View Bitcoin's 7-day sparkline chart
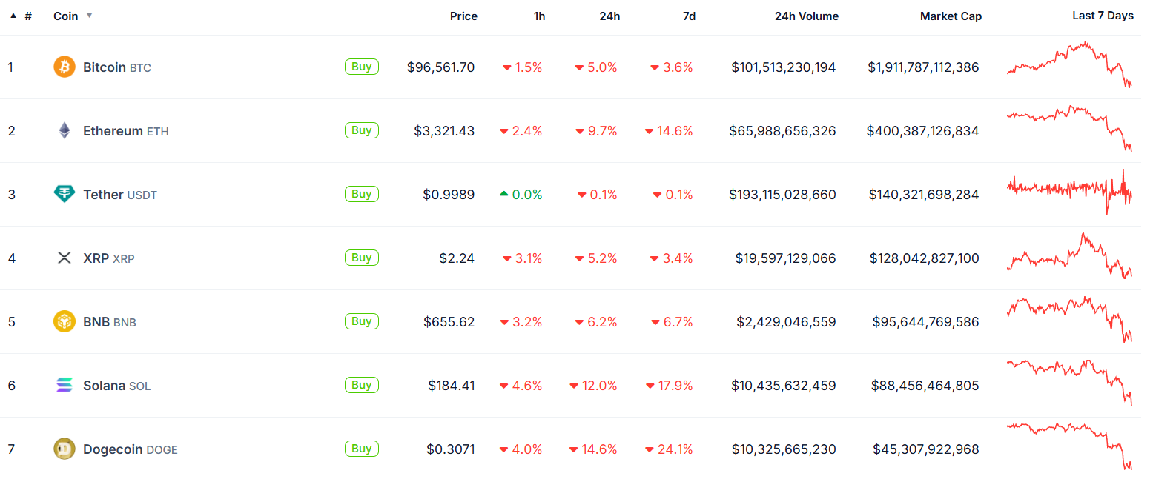Screen dimensions: 1153x479 pos(1069,65)
